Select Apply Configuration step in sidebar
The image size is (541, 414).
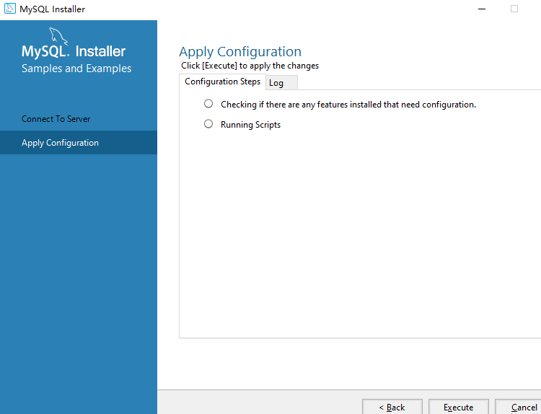point(60,143)
